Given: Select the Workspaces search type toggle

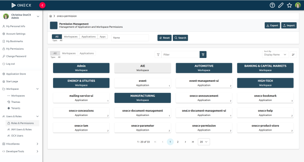Looking at the screenshot, I should pyautogui.click(x=71, y=37).
